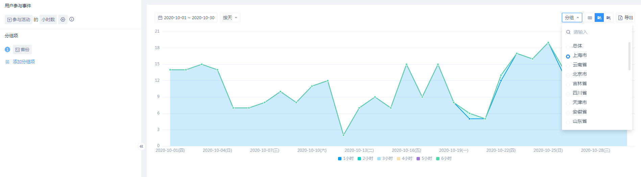Click the calendar icon in date range

[x=160, y=17]
